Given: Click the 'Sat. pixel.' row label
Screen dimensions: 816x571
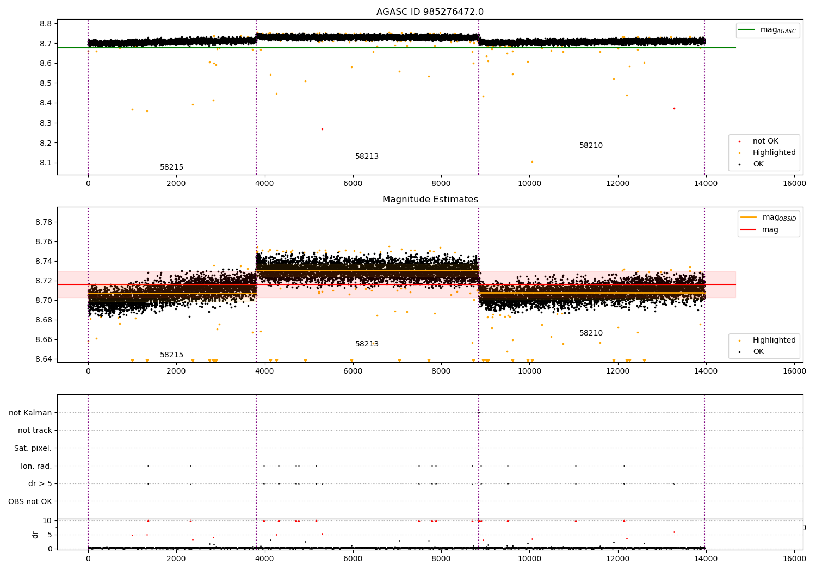Looking at the screenshot, I should [x=33, y=448].
